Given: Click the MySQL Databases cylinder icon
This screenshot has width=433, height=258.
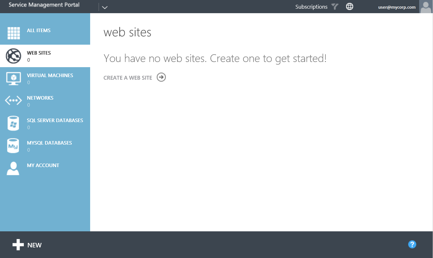Looking at the screenshot, I should (14, 146).
